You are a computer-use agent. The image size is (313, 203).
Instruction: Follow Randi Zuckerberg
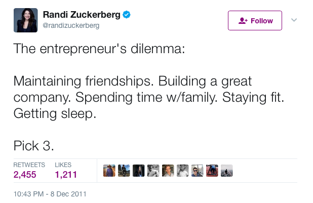(255, 21)
